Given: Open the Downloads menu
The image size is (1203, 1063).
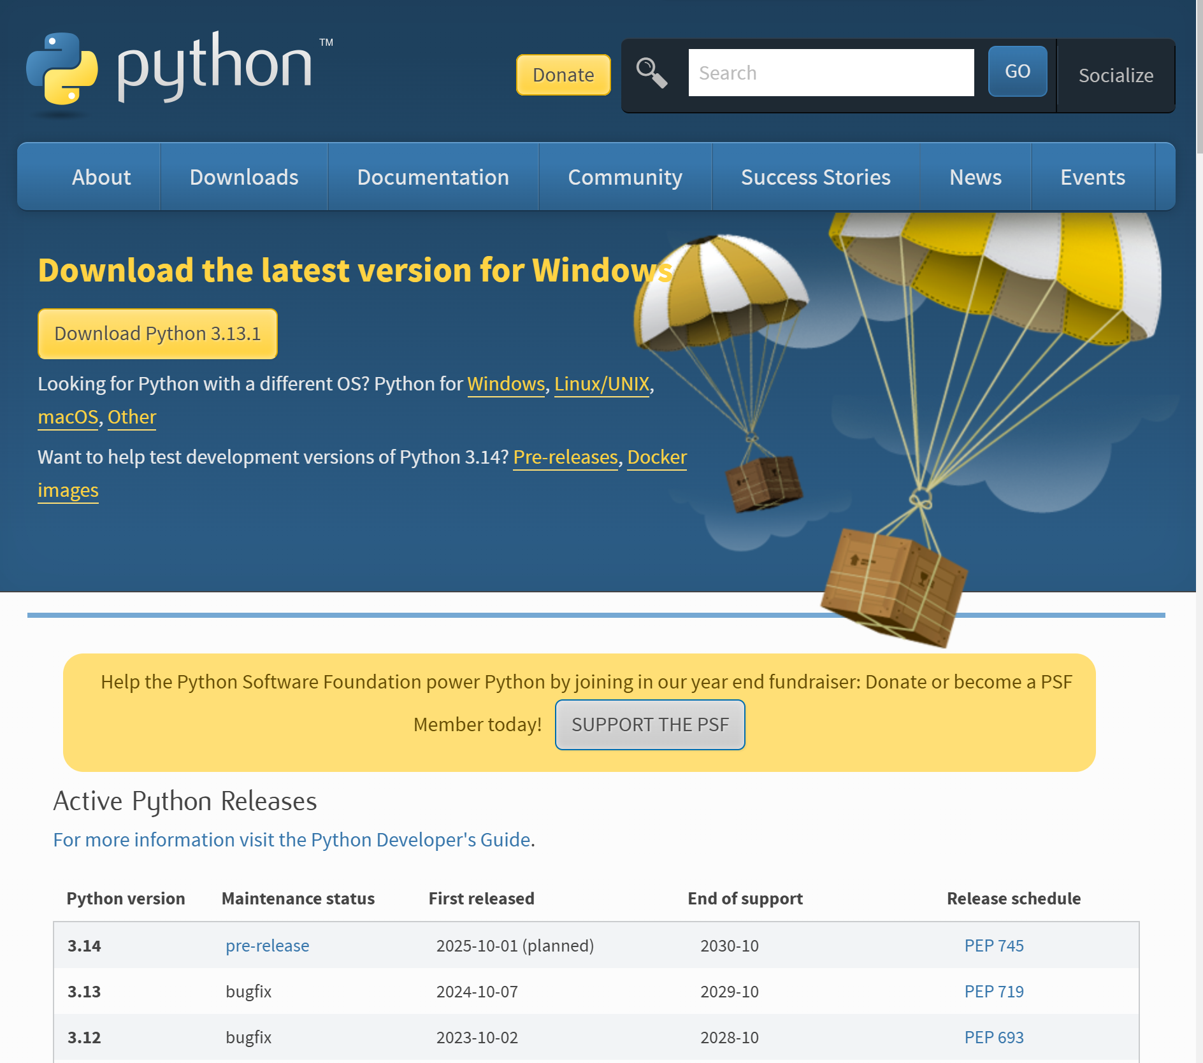Looking at the screenshot, I should coord(244,177).
